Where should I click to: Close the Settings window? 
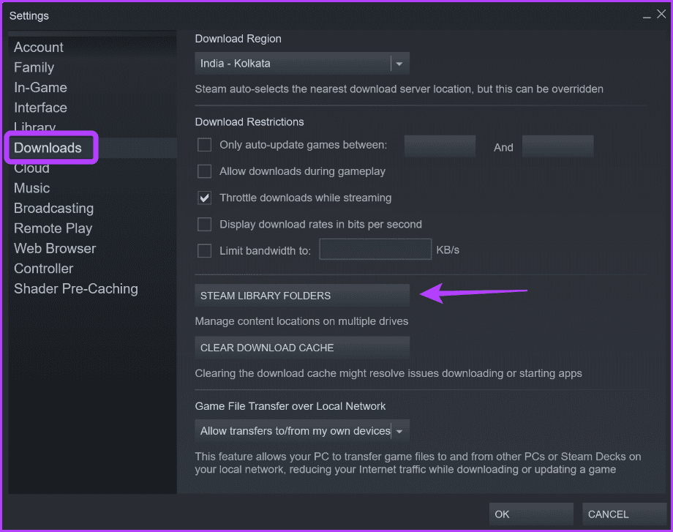pos(661,14)
